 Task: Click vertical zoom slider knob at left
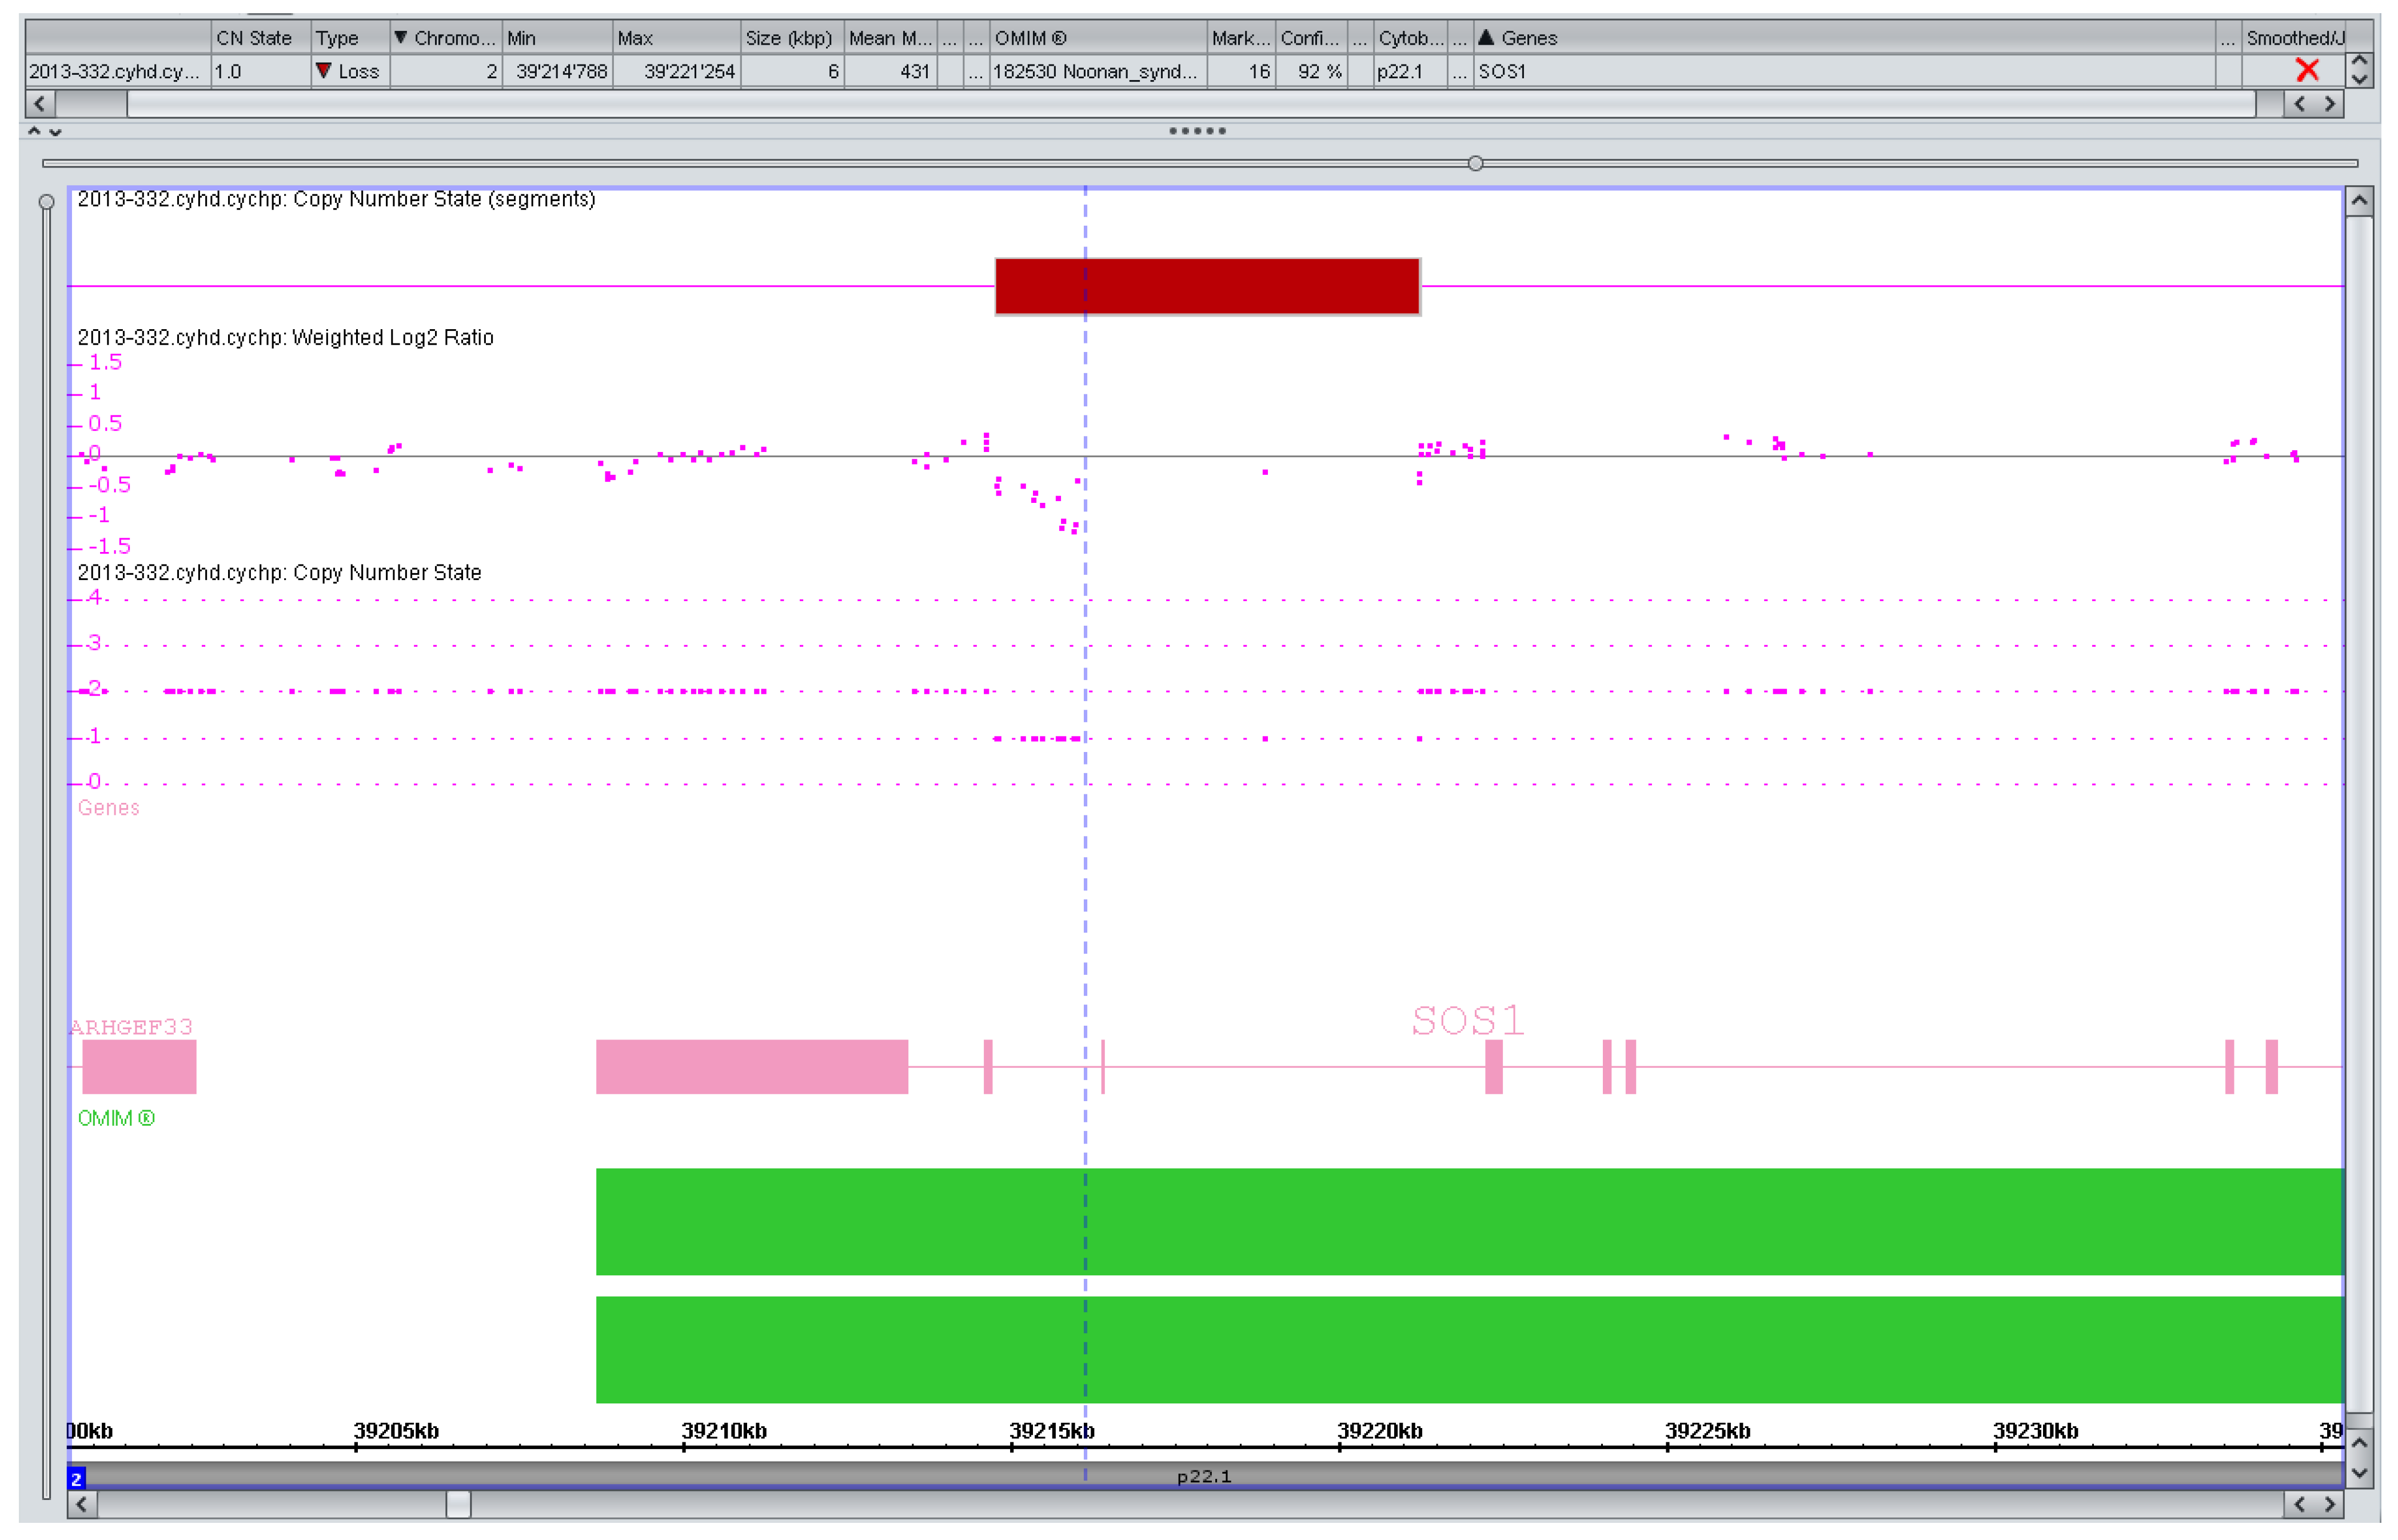pos(46,202)
